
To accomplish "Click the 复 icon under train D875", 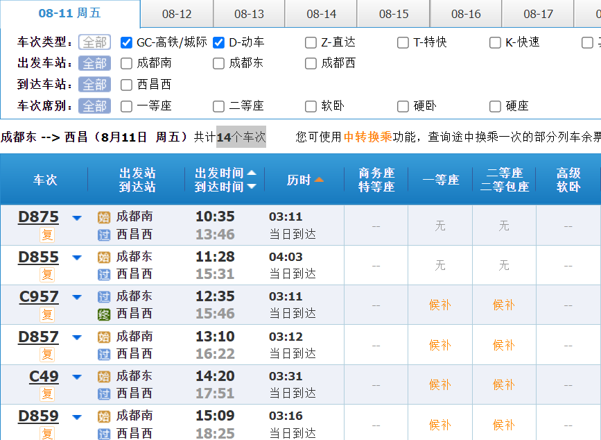I will pyautogui.click(x=47, y=235).
